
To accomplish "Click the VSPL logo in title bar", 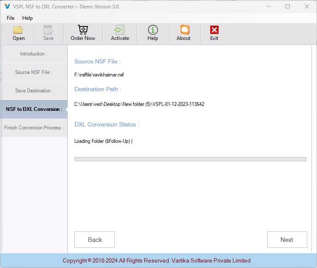I will 7,6.
